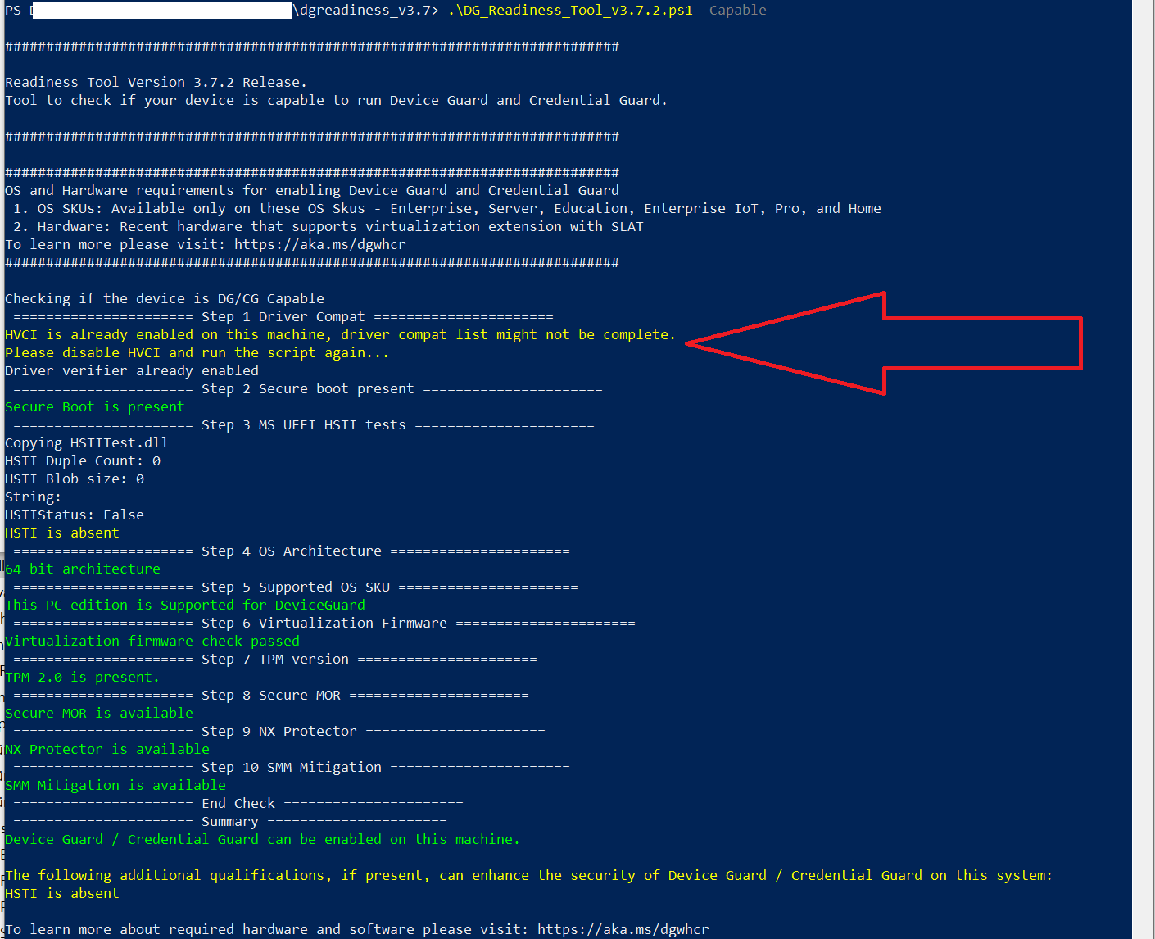Select 'HSTI Duple Count: 0' line
This screenshot has height=939, width=1155.
pyautogui.click(x=83, y=460)
